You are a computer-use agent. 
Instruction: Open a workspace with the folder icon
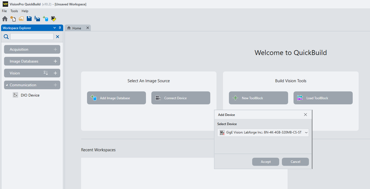[x=21, y=19]
